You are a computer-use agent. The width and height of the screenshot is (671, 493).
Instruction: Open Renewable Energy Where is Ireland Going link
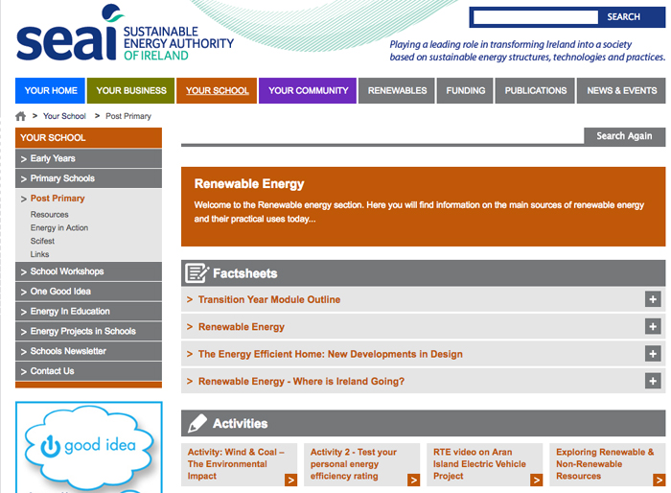tap(301, 381)
